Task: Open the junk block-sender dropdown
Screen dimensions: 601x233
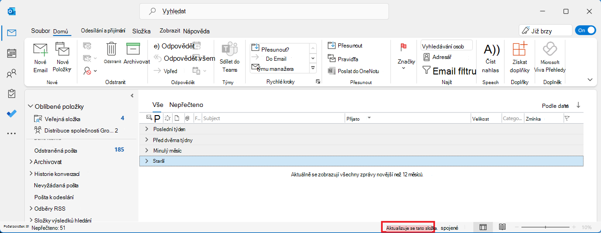Action: coord(90,71)
